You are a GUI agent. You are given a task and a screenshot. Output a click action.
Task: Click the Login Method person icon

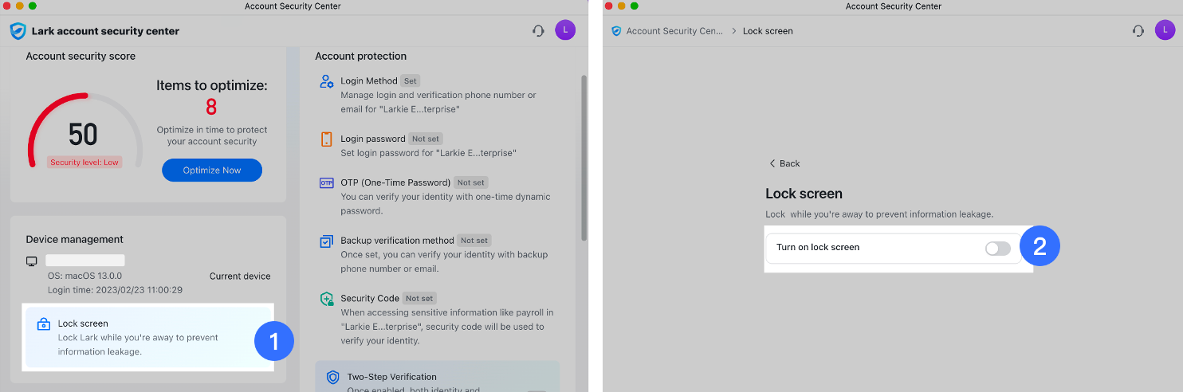(x=326, y=81)
